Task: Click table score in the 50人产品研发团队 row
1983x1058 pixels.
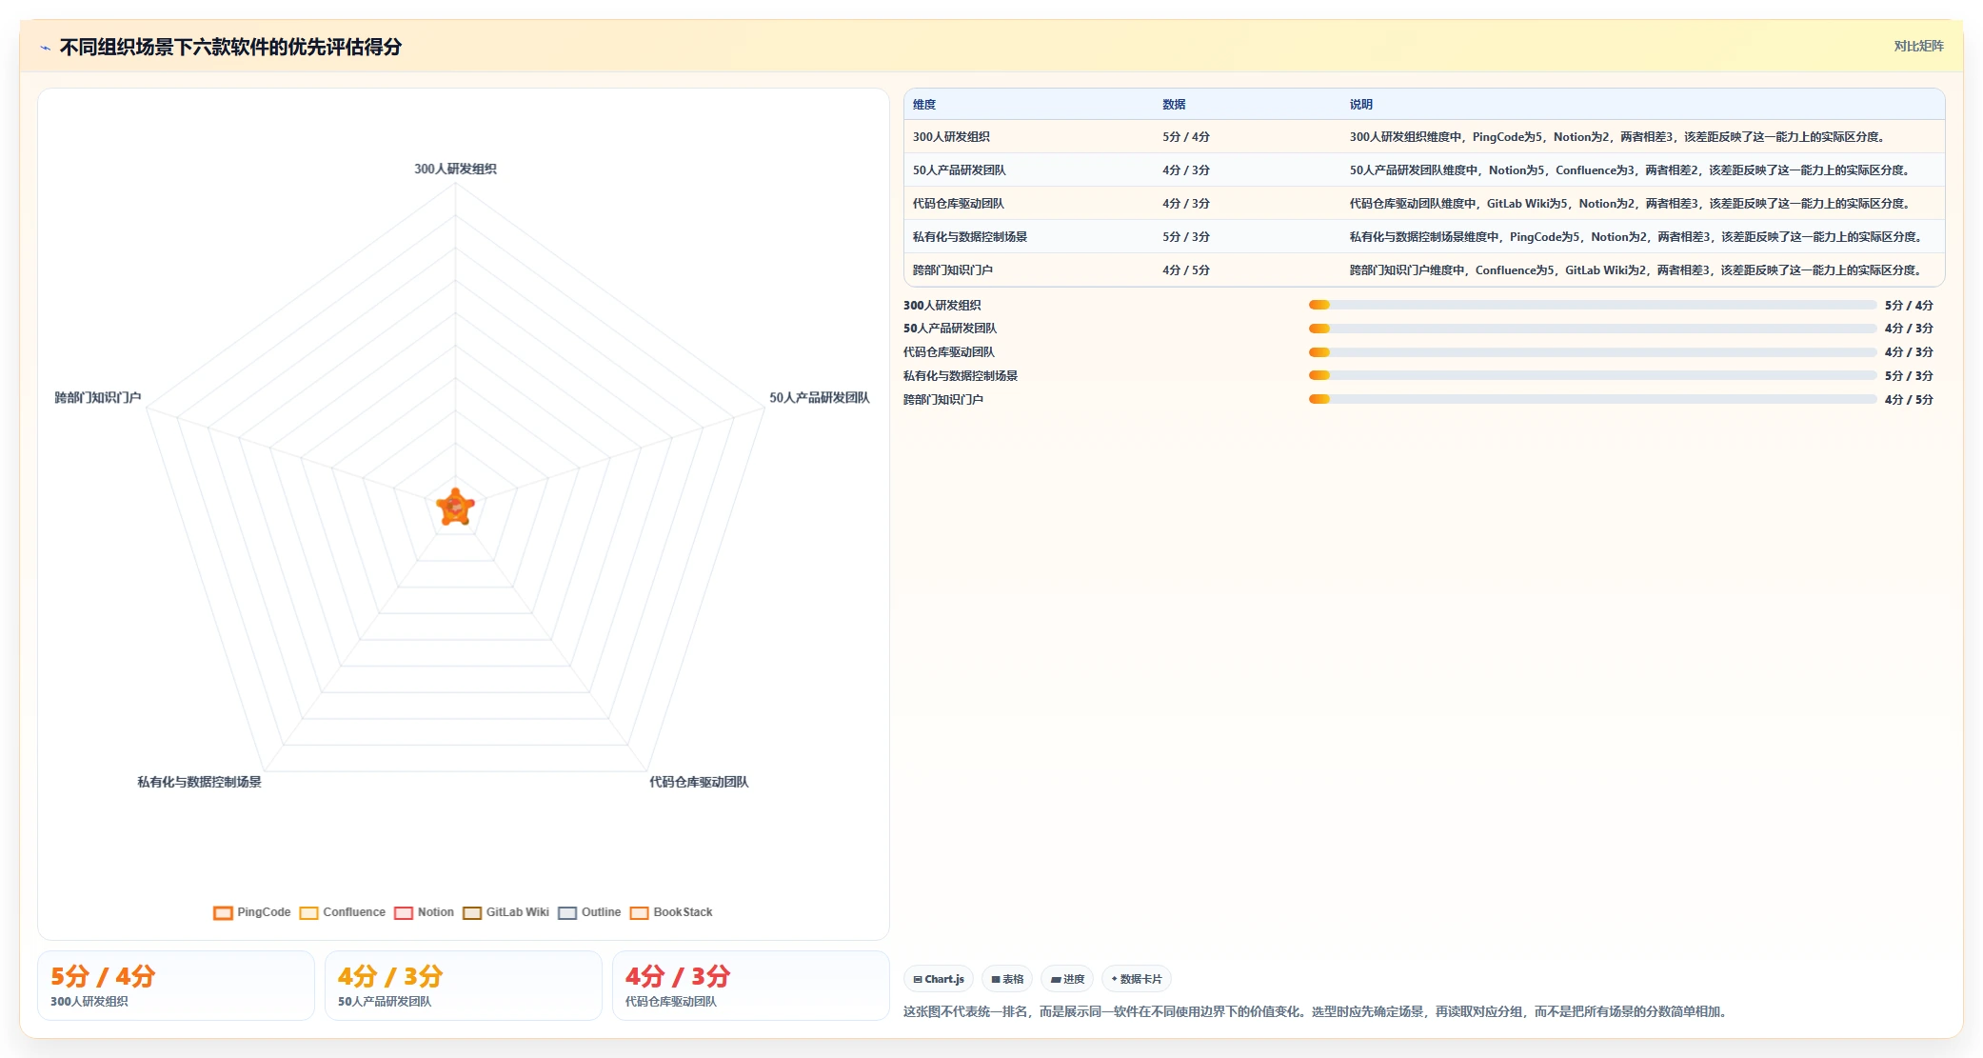Action: coord(1186,170)
